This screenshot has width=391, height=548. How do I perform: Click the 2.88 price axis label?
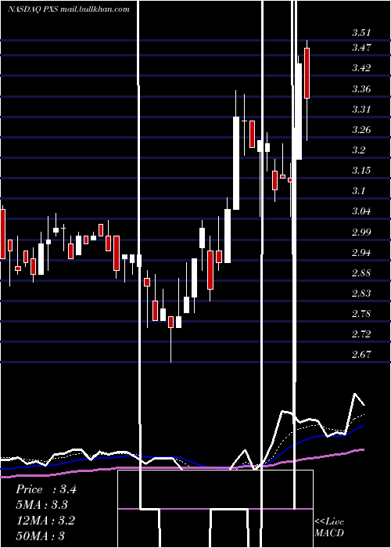click(x=361, y=272)
